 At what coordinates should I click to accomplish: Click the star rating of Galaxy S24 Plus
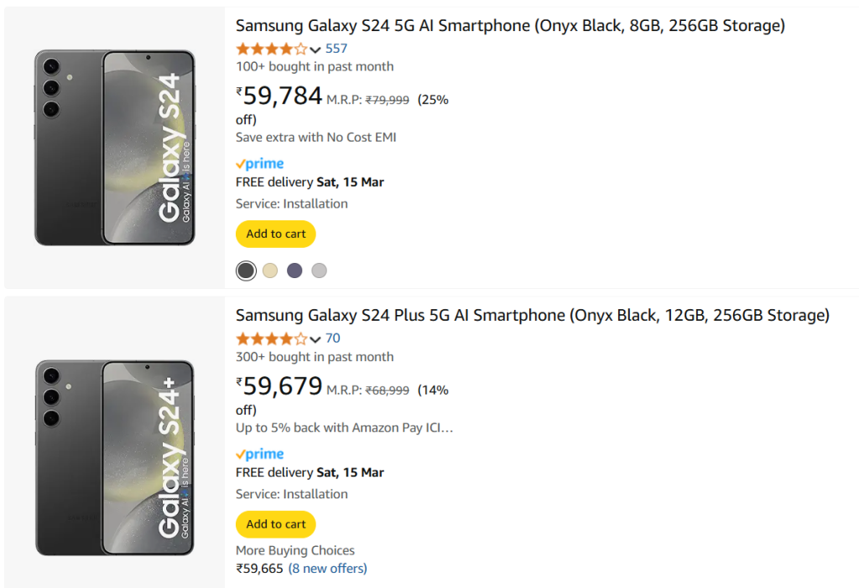[271, 338]
